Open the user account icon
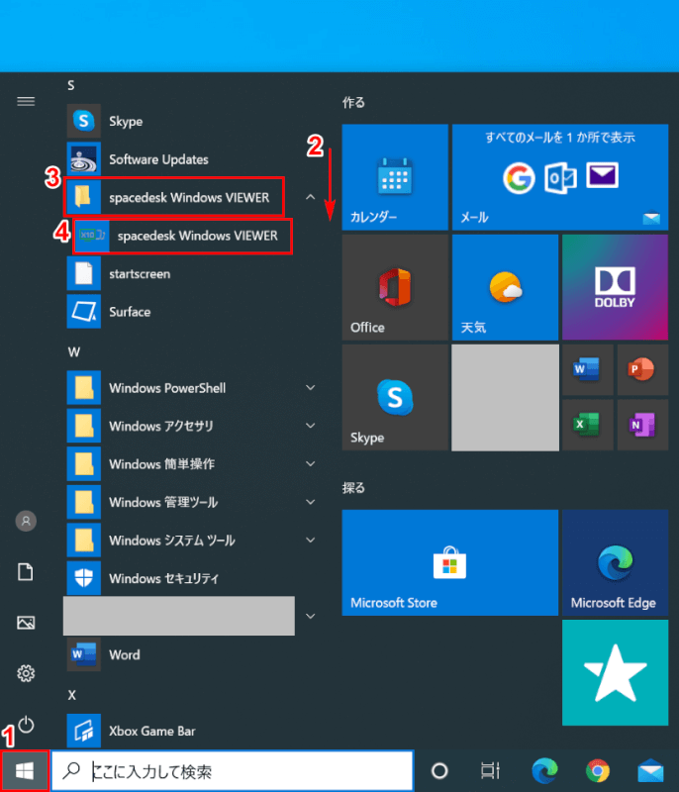This screenshot has height=792, width=679. tap(26, 521)
